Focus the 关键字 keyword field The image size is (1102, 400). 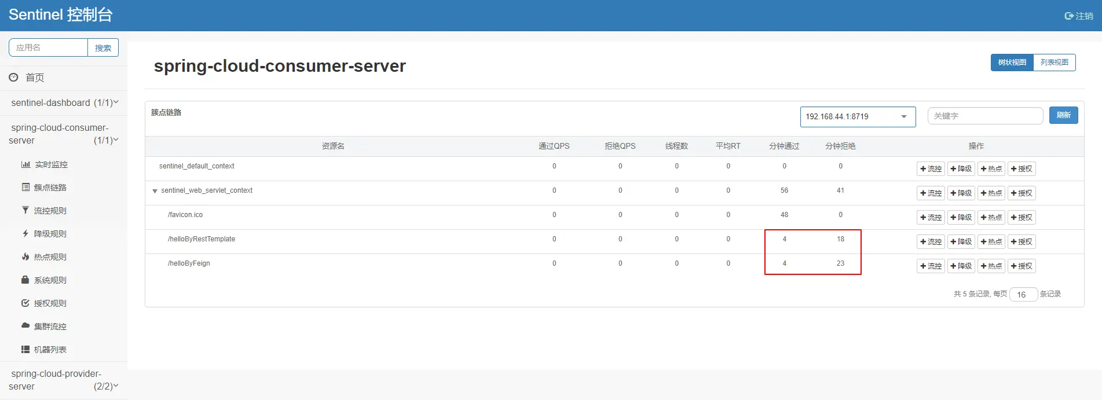[985, 116]
